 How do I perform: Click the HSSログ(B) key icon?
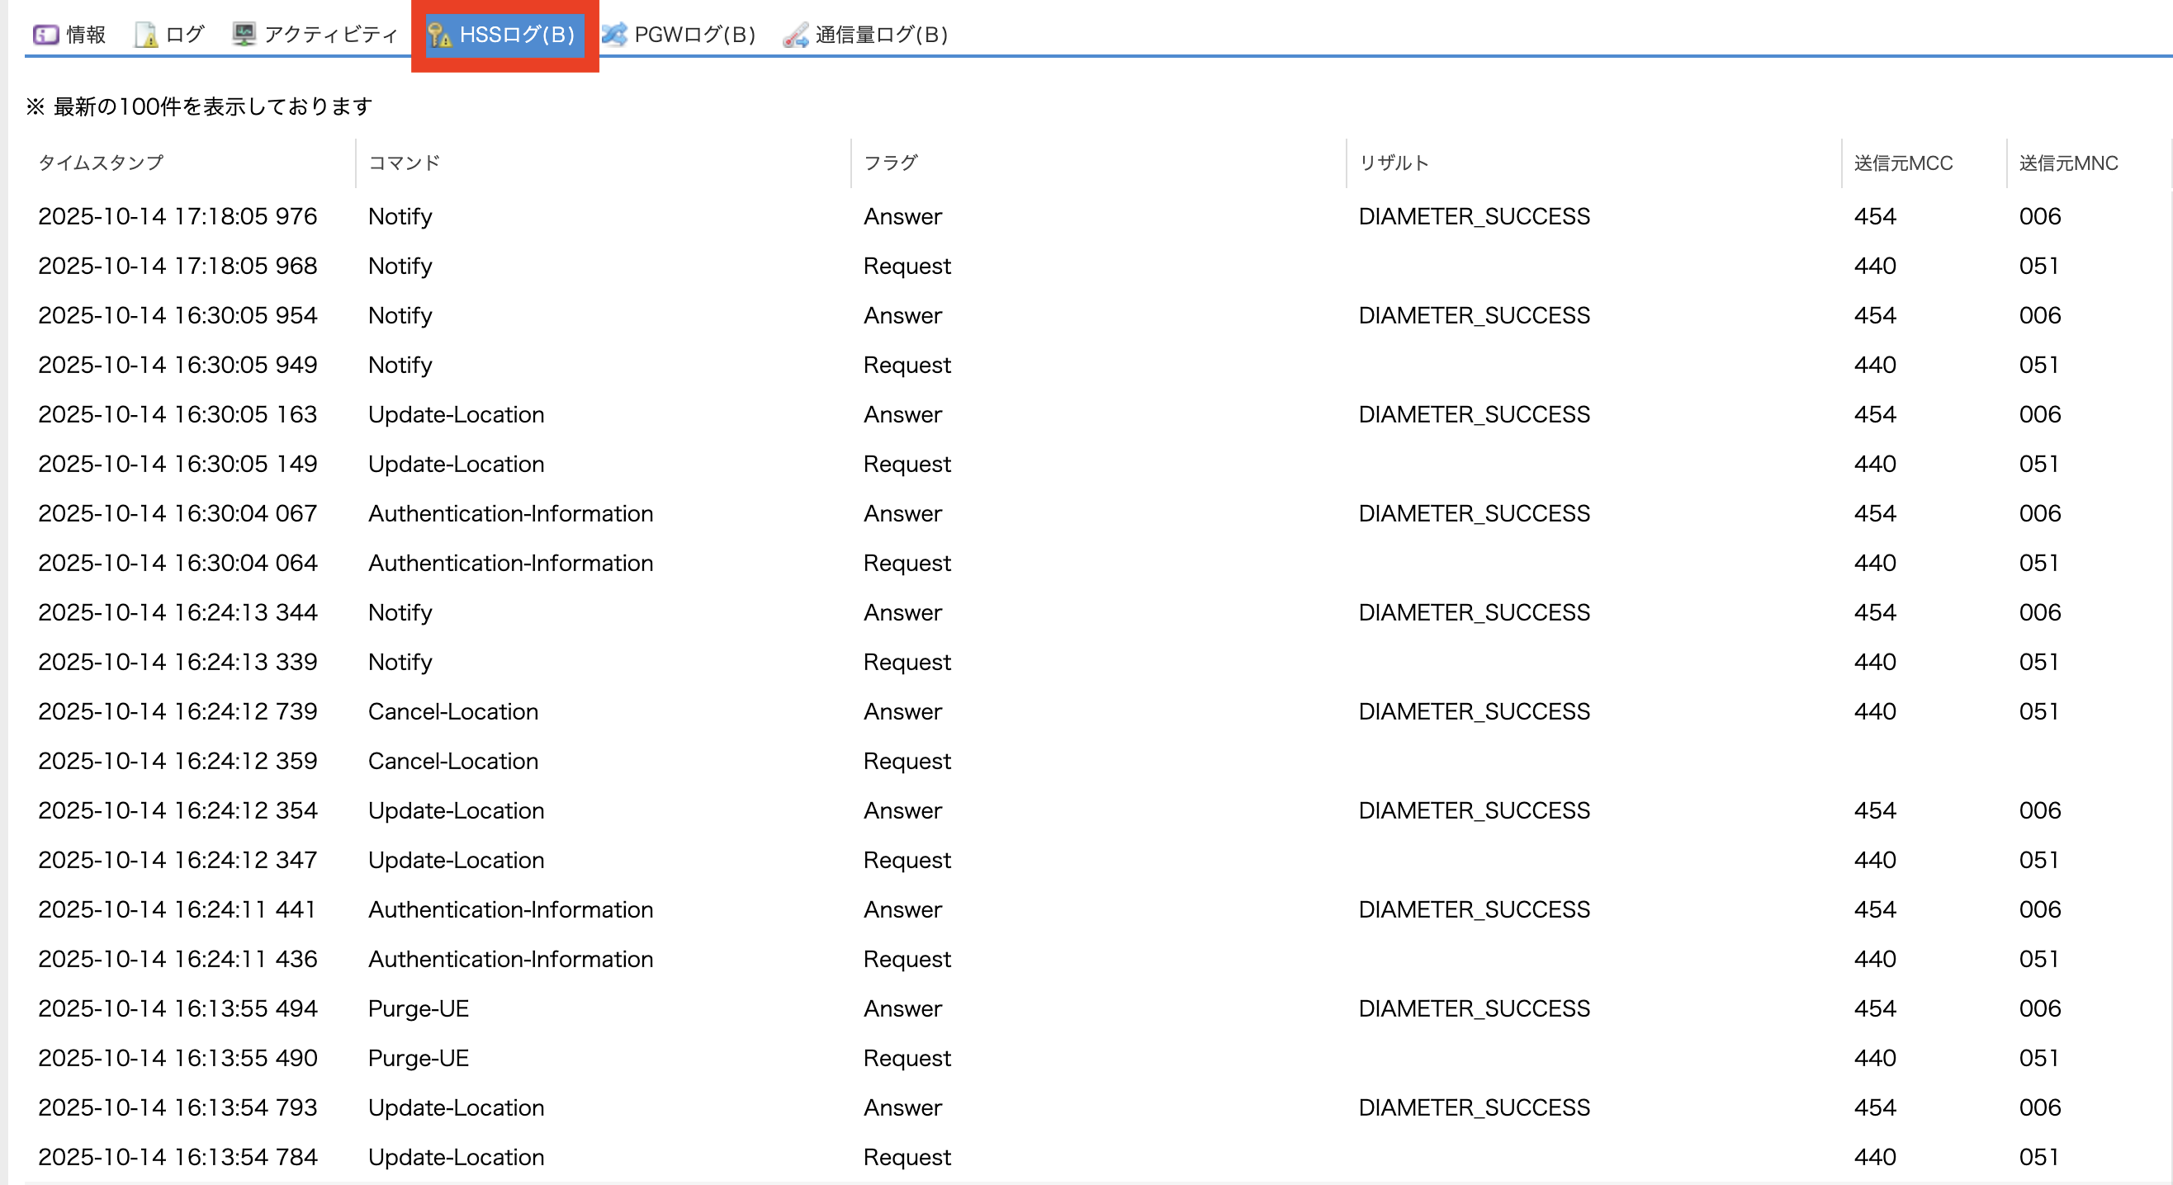click(439, 35)
